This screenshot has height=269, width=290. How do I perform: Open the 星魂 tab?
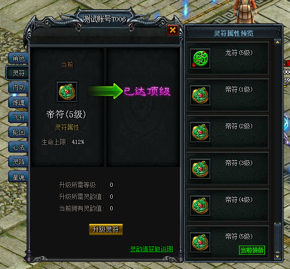tap(18, 177)
